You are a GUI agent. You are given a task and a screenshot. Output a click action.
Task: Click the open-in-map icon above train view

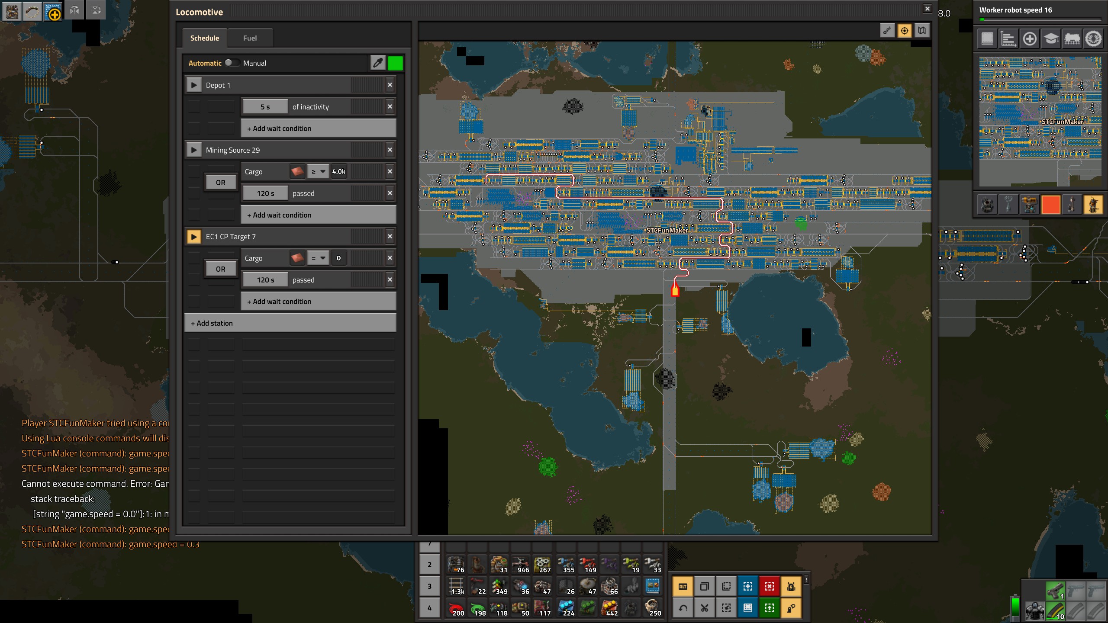(x=922, y=31)
